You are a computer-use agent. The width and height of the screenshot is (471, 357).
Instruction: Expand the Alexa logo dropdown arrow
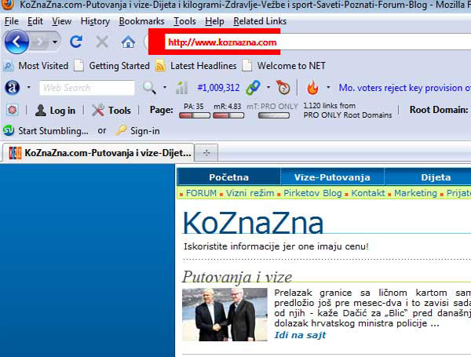click(x=28, y=88)
